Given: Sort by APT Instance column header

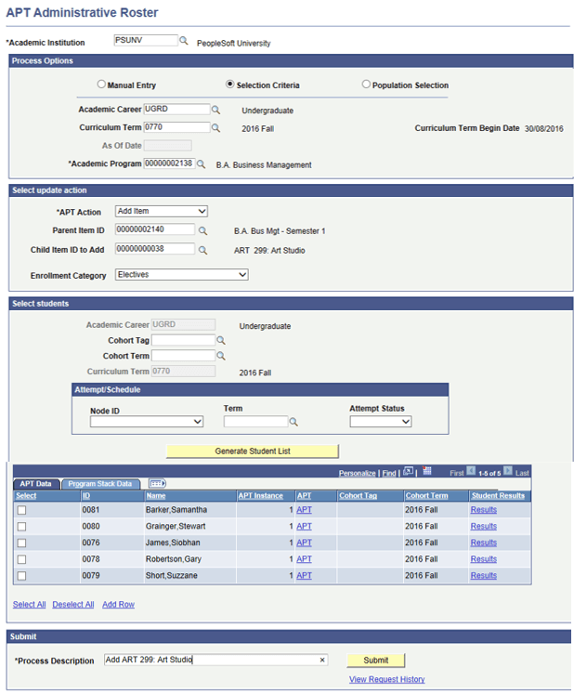Looking at the screenshot, I should [x=261, y=496].
